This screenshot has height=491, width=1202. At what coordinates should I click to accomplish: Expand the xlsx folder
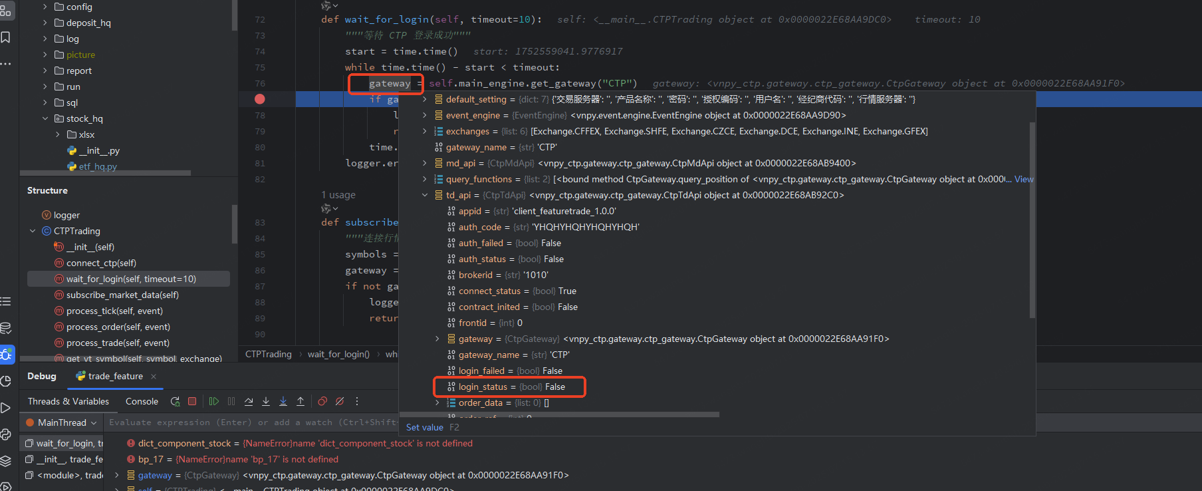[x=58, y=134]
